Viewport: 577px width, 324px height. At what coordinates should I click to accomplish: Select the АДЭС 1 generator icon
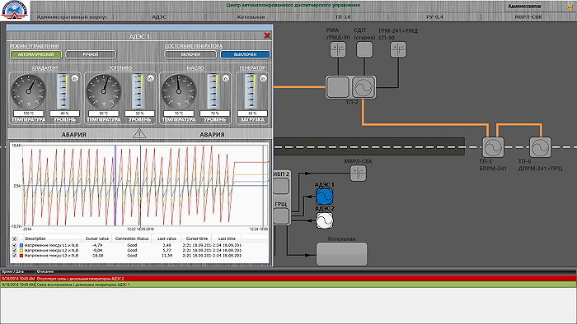click(x=325, y=197)
